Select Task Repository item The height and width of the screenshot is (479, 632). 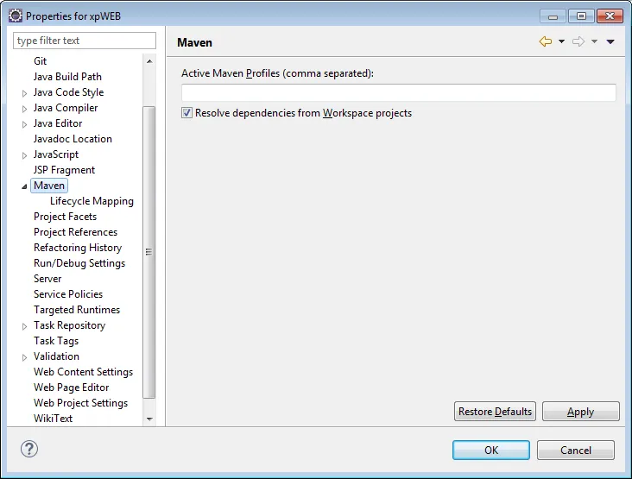(69, 325)
